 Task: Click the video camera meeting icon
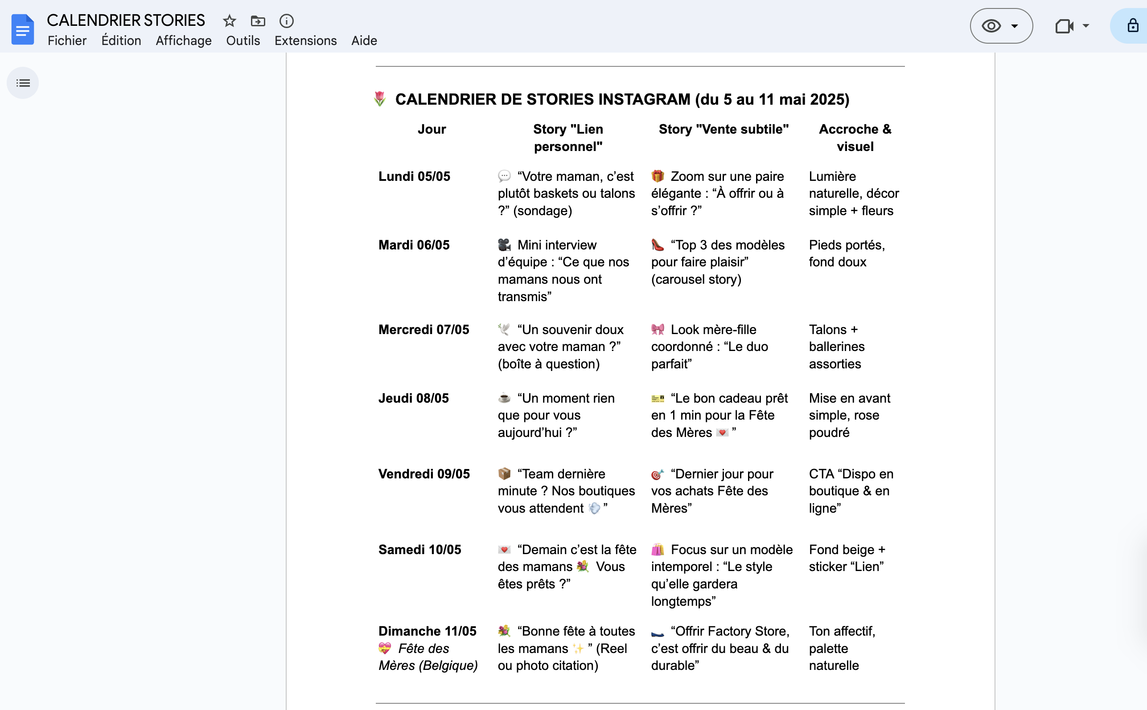pyautogui.click(x=1064, y=26)
